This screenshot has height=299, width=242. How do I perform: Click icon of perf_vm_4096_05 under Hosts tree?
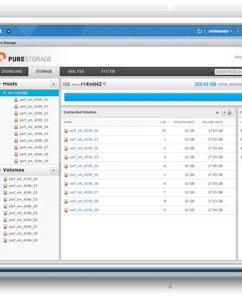point(16,134)
